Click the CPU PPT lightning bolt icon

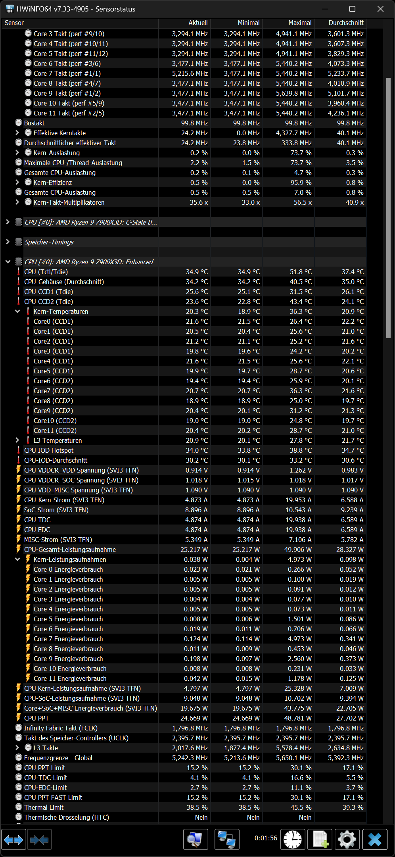[19, 718]
